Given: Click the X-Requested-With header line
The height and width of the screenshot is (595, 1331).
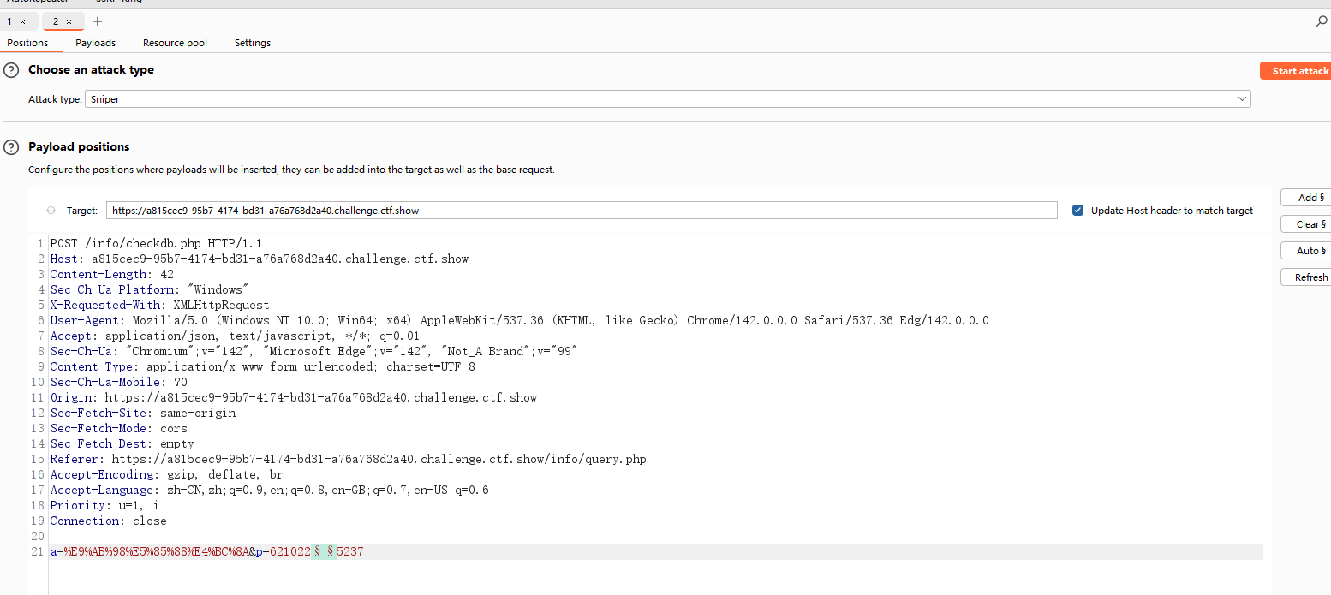Looking at the screenshot, I should (159, 305).
